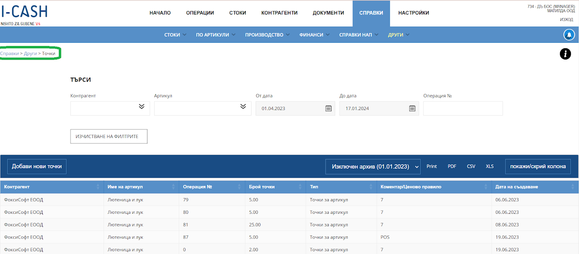Sort by Име на артикул column

tap(173, 187)
